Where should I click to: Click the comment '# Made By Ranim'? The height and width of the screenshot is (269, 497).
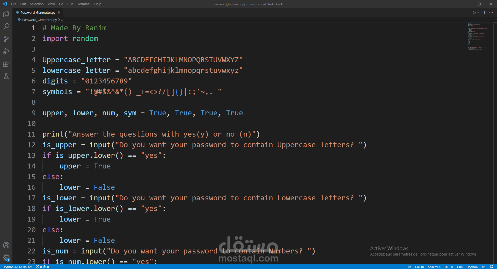[75, 28]
